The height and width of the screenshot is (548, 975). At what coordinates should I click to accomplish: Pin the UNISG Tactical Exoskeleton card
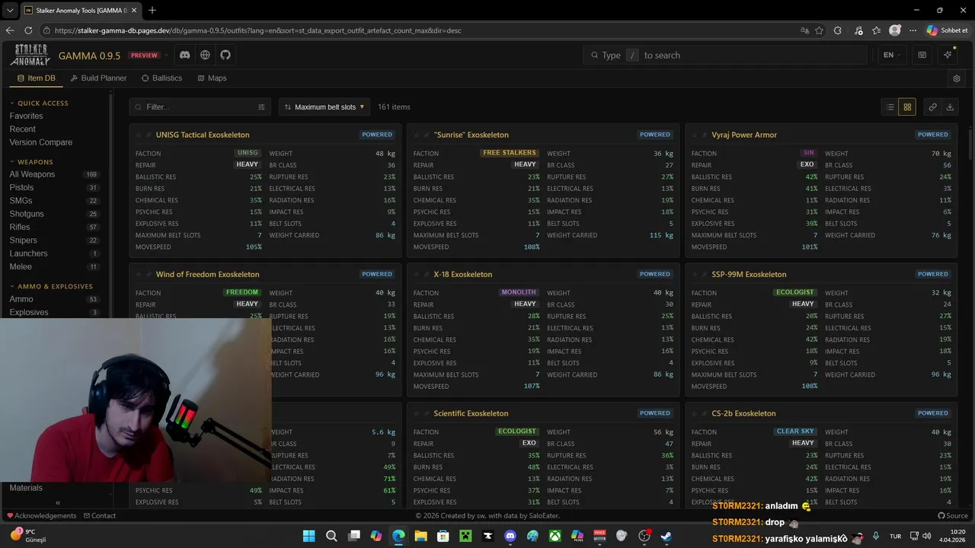[x=149, y=135]
